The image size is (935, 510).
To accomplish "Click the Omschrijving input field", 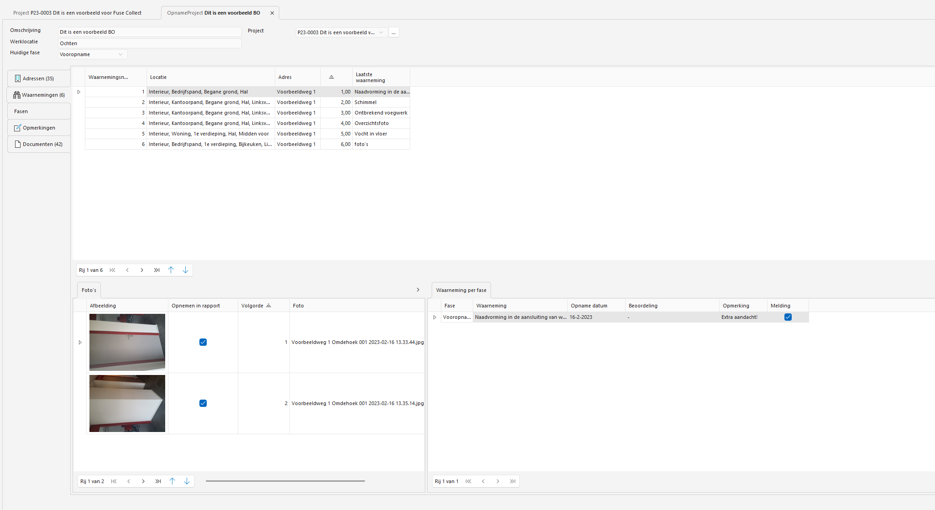I will click(x=150, y=32).
